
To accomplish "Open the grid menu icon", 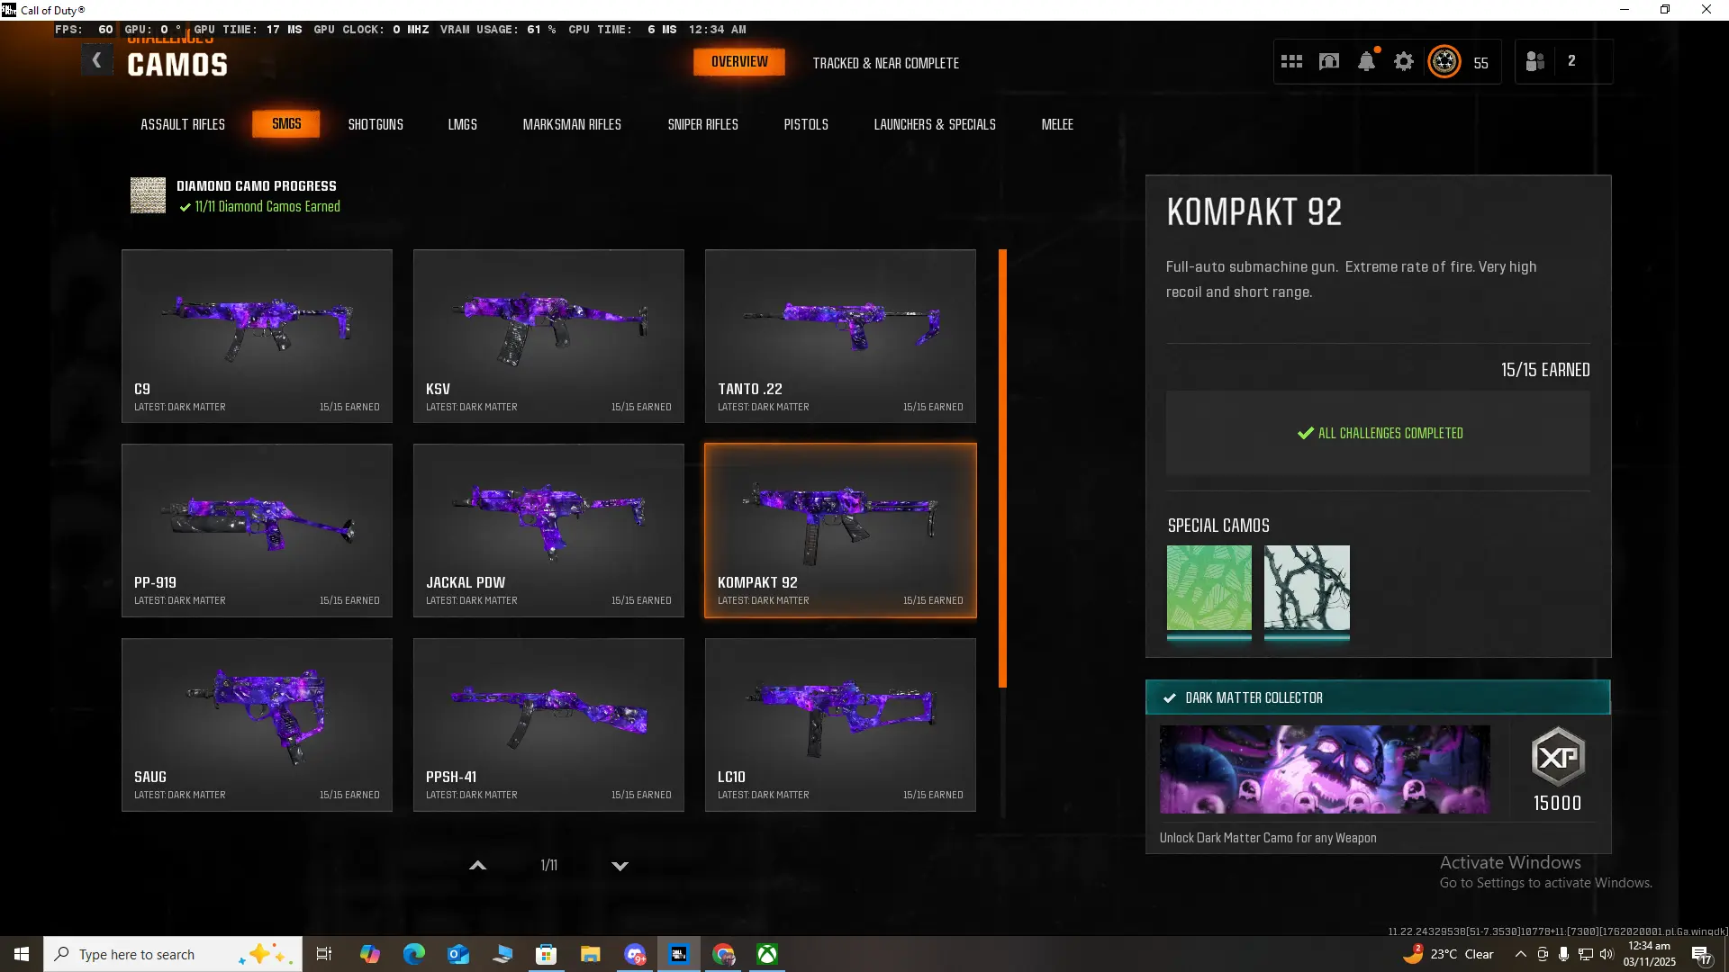I will click(1291, 62).
